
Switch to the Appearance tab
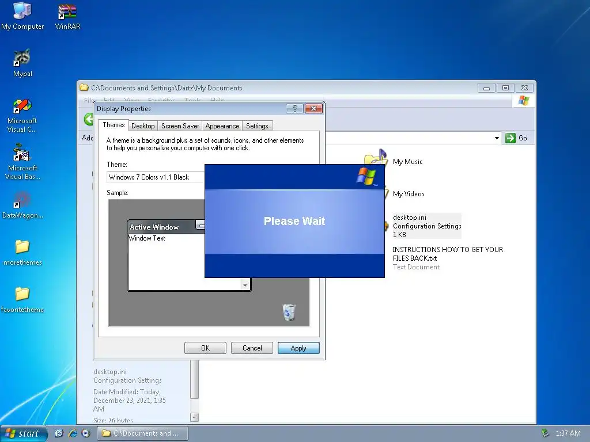tap(222, 126)
